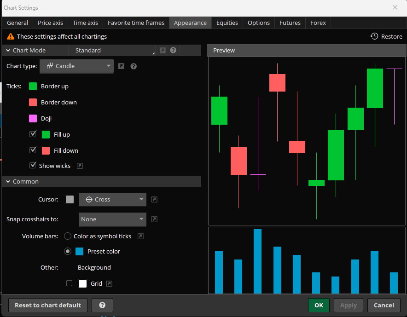Open the Cursor Cross dropdown

click(x=112, y=200)
